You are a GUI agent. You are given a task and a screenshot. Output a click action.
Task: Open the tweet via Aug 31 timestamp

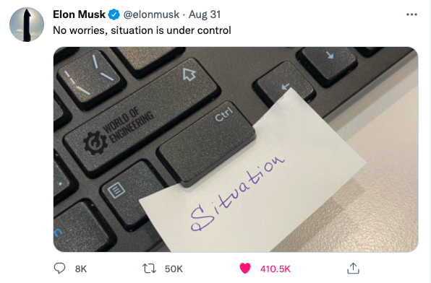tap(205, 14)
